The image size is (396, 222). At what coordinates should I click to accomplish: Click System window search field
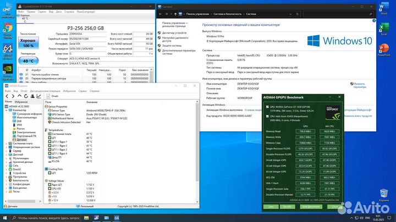(x=338, y=14)
